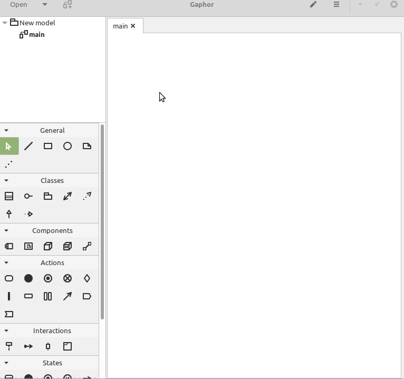Collapse the New model tree node
This screenshot has width=404, height=379.
pos(5,23)
